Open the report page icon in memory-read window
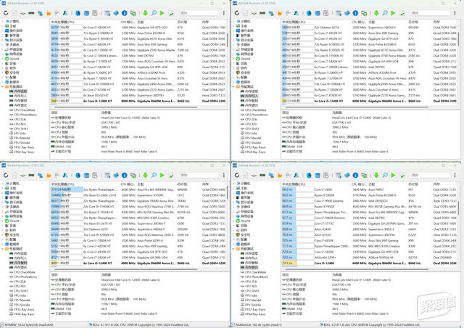This screenshot has height=328, width=464. pos(14,13)
